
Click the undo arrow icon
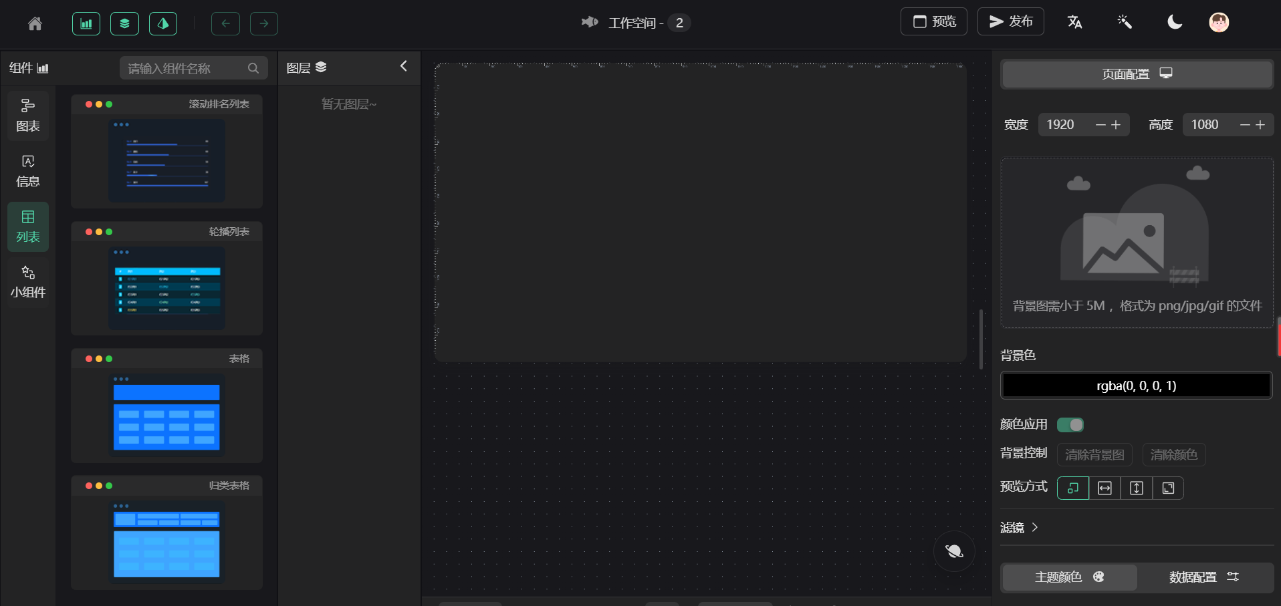(225, 23)
